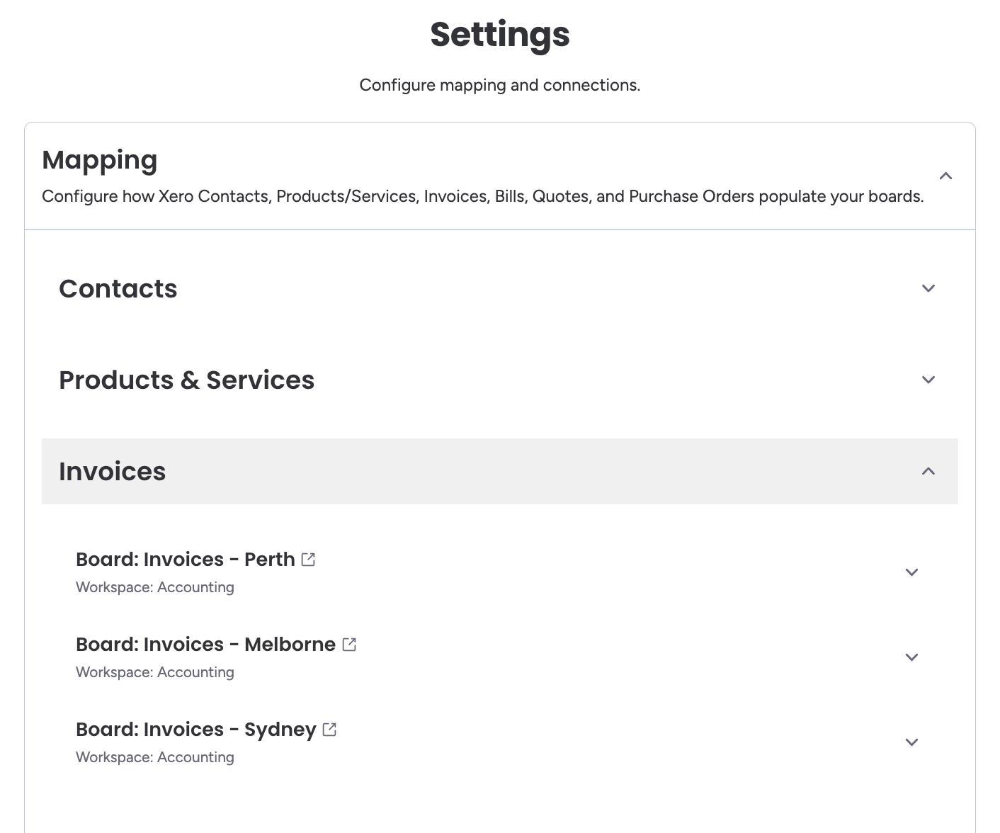Click the Mapping description text
Screen dimensions: 1000x833
pos(482,196)
